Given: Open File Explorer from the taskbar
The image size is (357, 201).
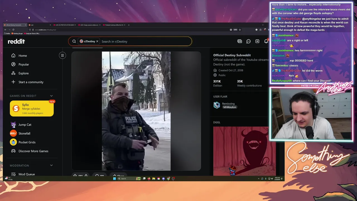Looking at the screenshot, I should pos(154,179).
